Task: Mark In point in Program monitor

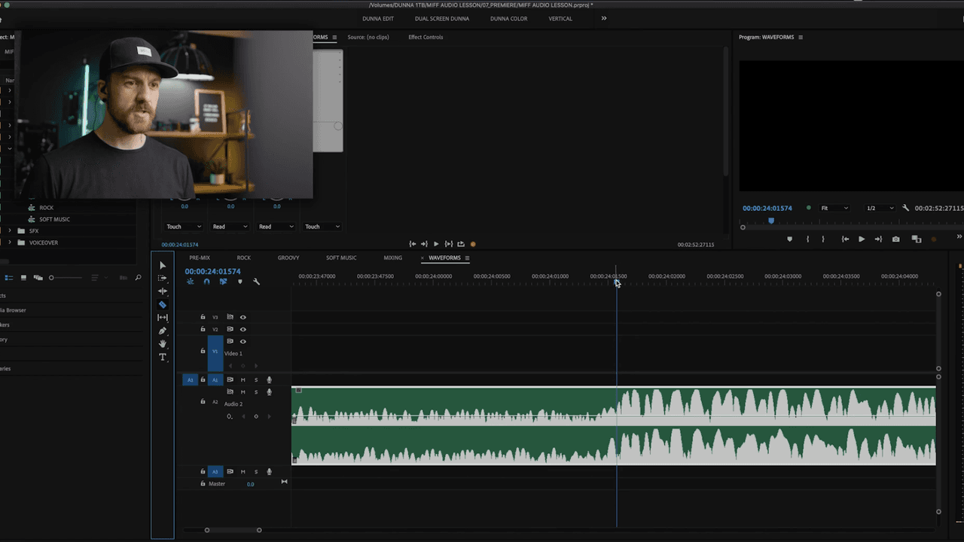Action: 807,239
